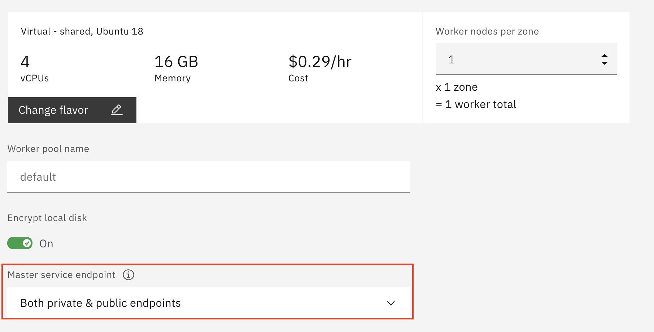The height and width of the screenshot is (332, 654).
Task: Click the Master service endpoint info icon
Action: tap(128, 275)
